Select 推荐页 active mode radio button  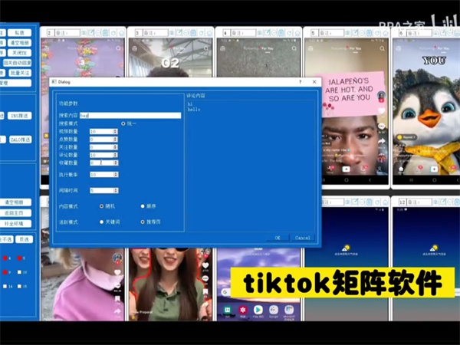143,222
